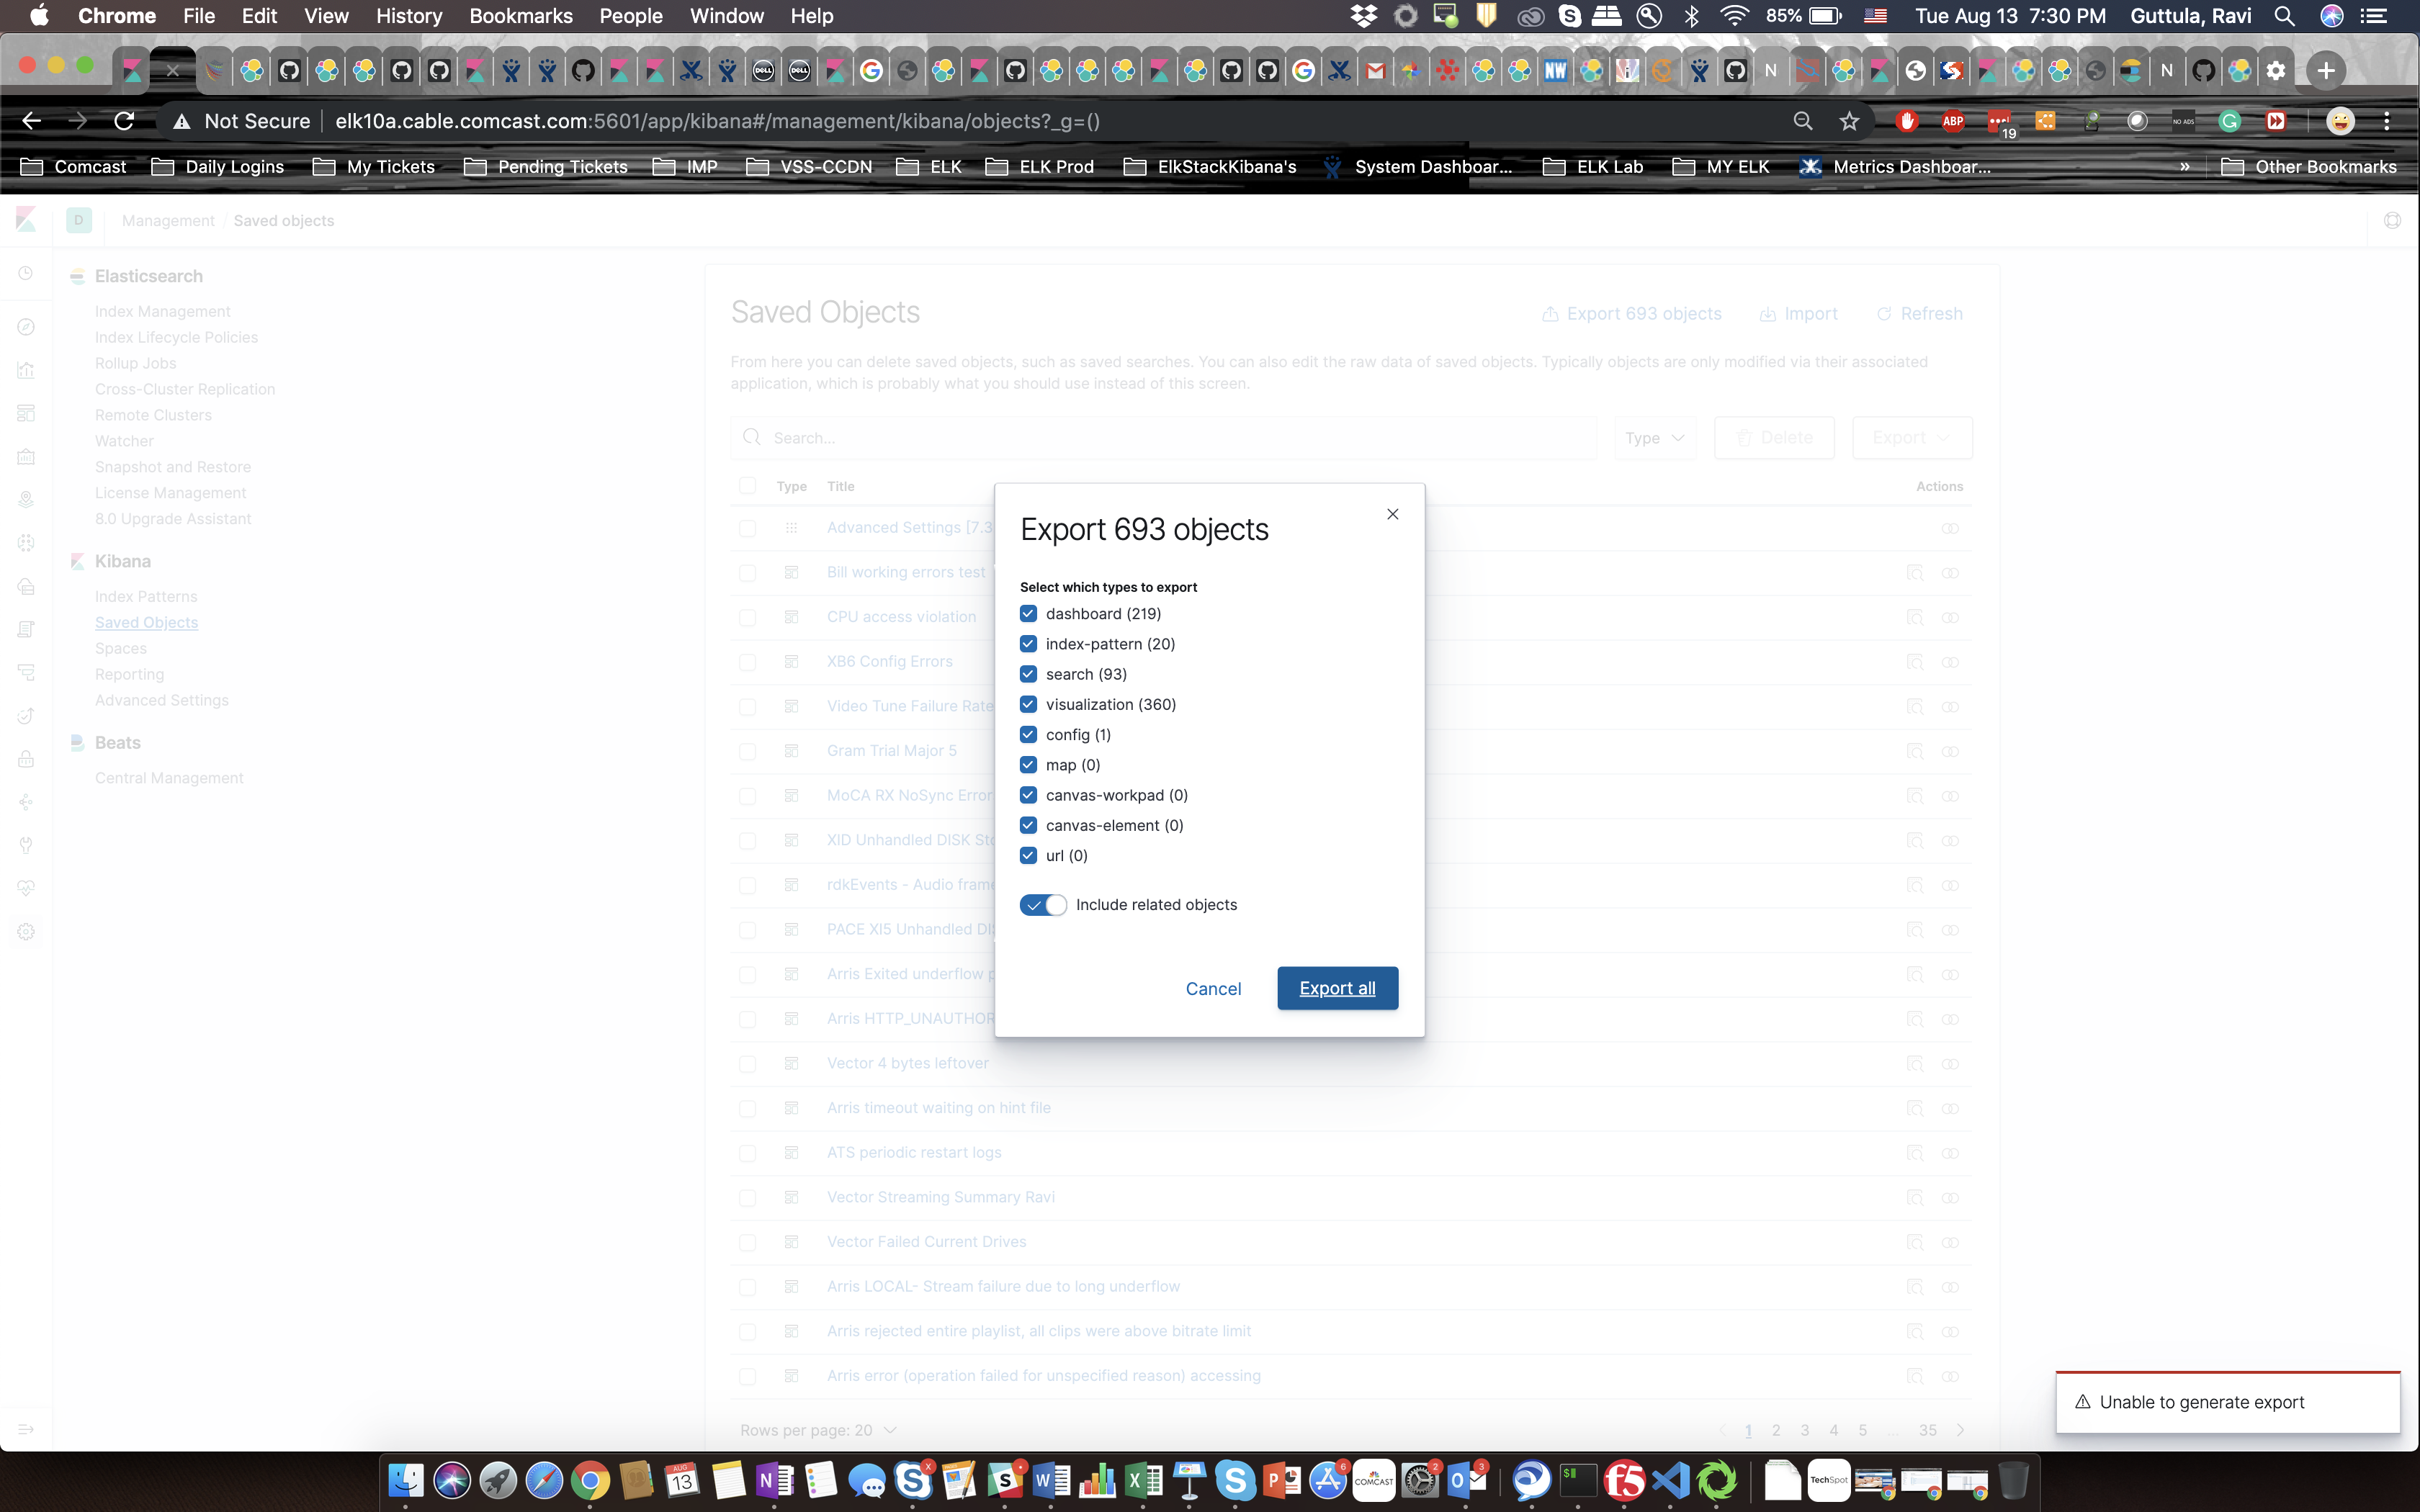Viewport: 2420px width, 1512px height.
Task: Click Cancel in export dialog
Action: pos(1213,989)
